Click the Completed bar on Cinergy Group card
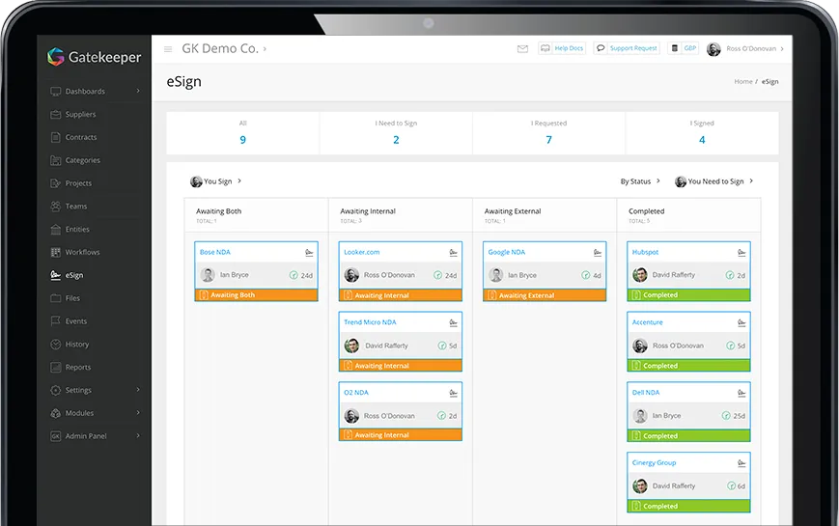The height and width of the screenshot is (526, 839). click(688, 506)
